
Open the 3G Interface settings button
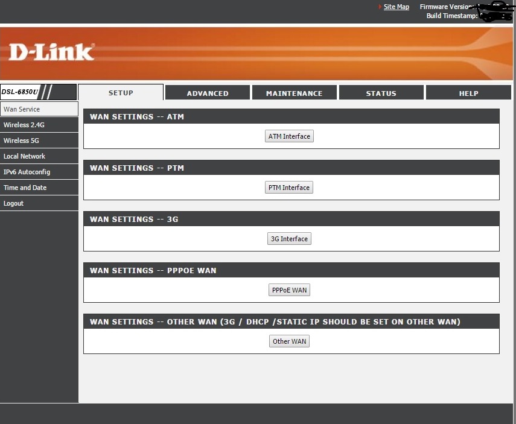click(x=289, y=239)
